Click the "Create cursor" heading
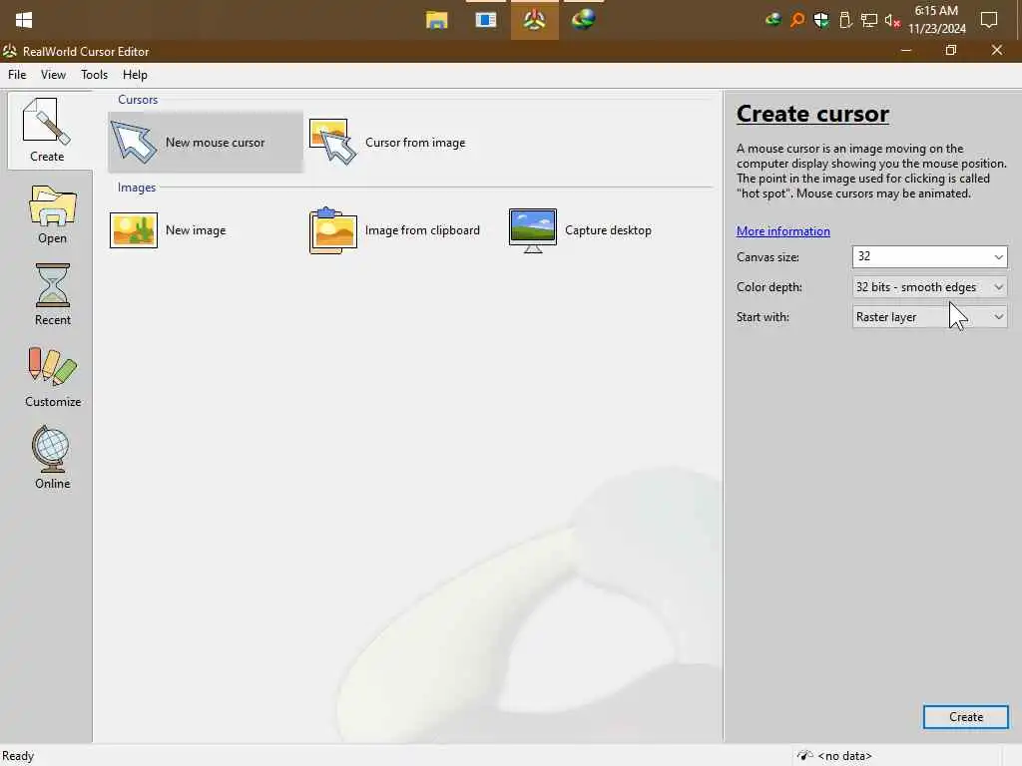The image size is (1022, 766). [x=812, y=114]
